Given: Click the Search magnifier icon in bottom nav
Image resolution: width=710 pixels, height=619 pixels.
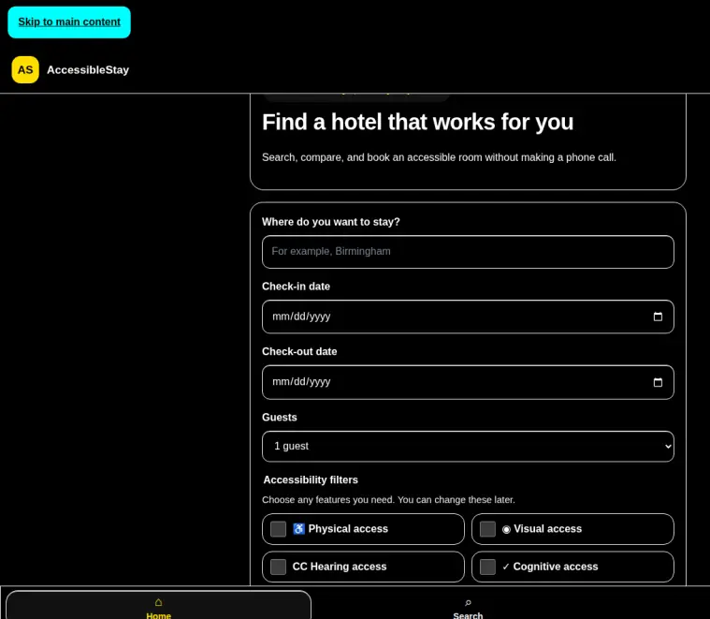Looking at the screenshot, I should pos(468,603).
